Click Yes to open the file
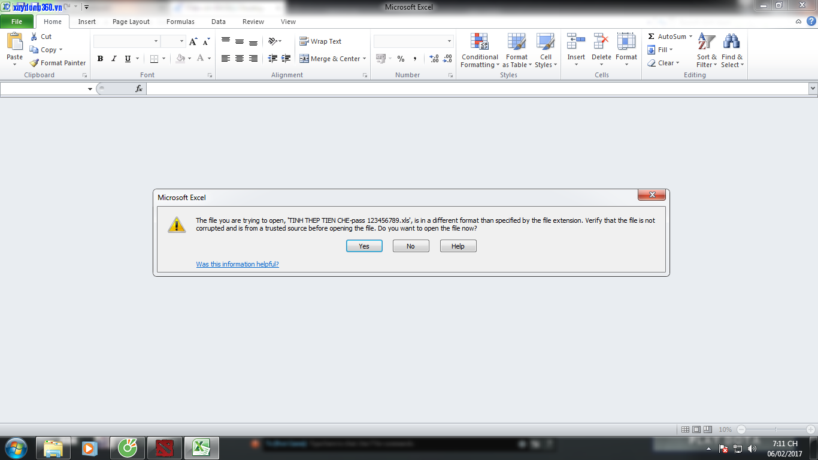 (x=364, y=246)
